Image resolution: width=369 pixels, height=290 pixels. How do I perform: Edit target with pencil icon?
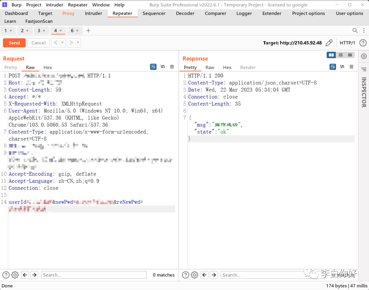point(329,43)
